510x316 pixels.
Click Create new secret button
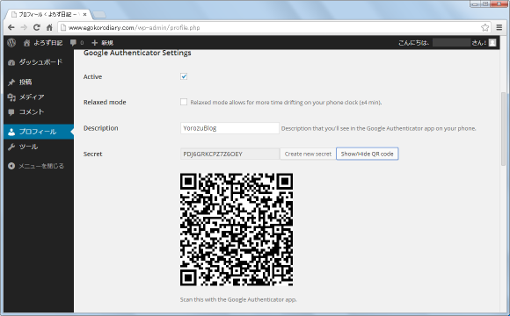point(308,154)
